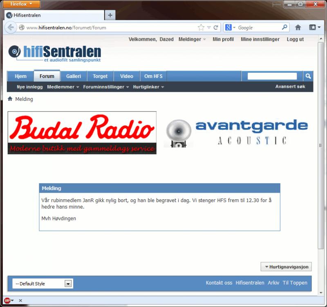Open Adblock Plus dropdown arrow
The image size is (327, 307).
[x=12, y=300]
